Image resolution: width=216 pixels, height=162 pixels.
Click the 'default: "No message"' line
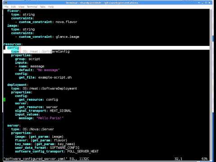(39, 70)
